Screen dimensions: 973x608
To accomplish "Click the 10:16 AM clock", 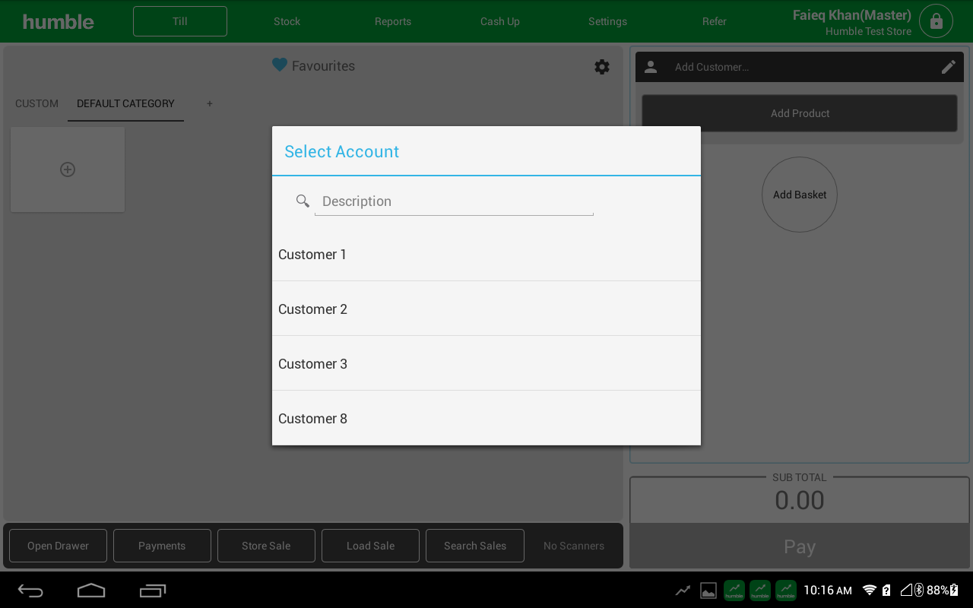I will tap(828, 590).
